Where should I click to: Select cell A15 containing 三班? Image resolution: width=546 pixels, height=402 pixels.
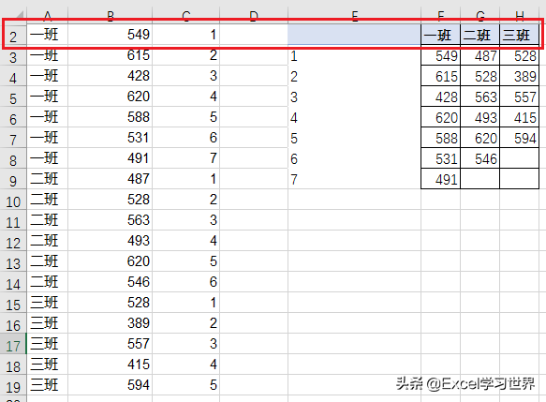coord(47,303)
